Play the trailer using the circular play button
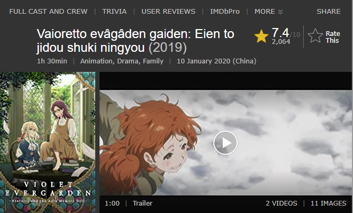Image resolution: width=353 pixels, height=213 pixels. click(225, 143)
